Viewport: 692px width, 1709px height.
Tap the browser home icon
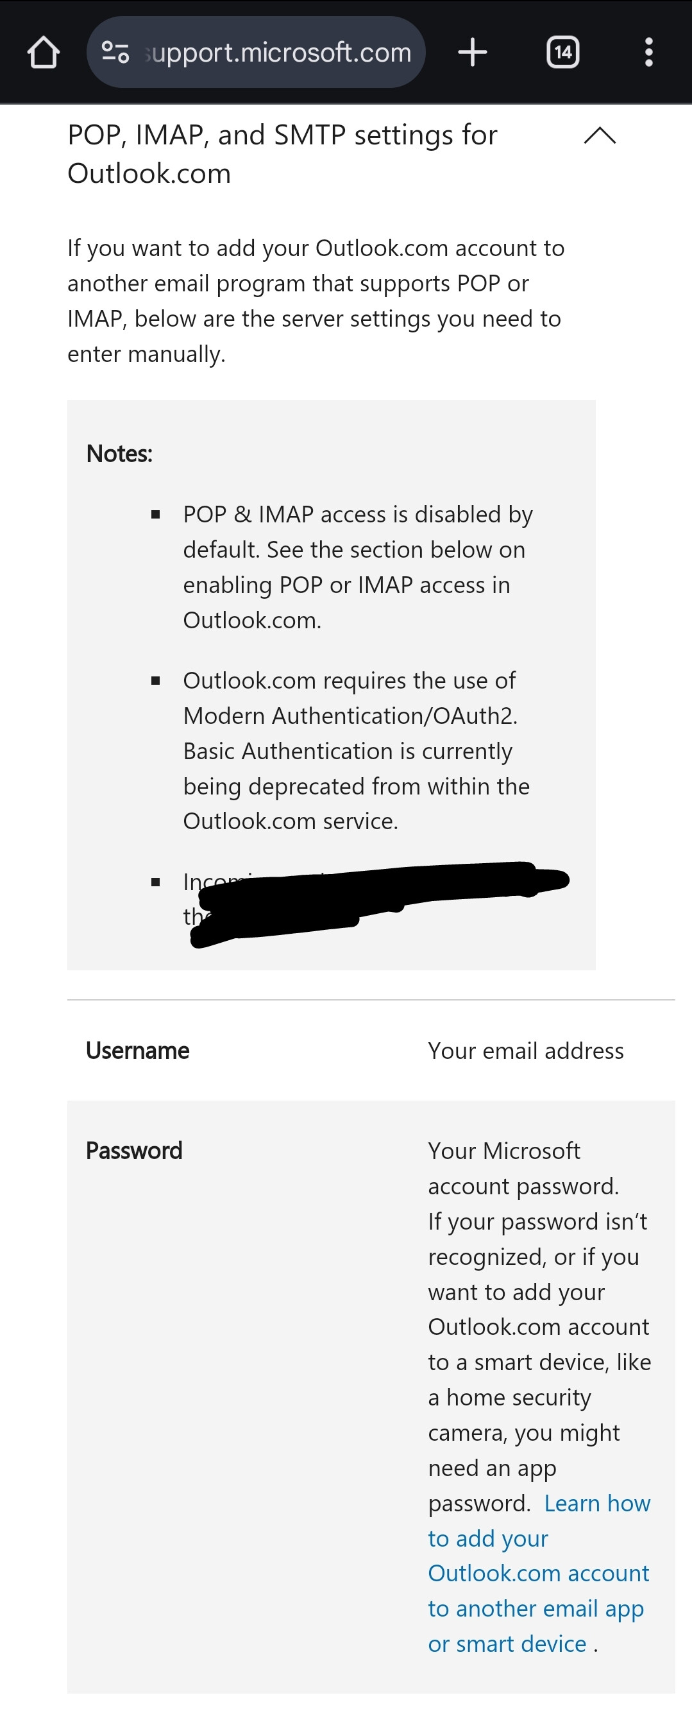click(x=44, y=53)
